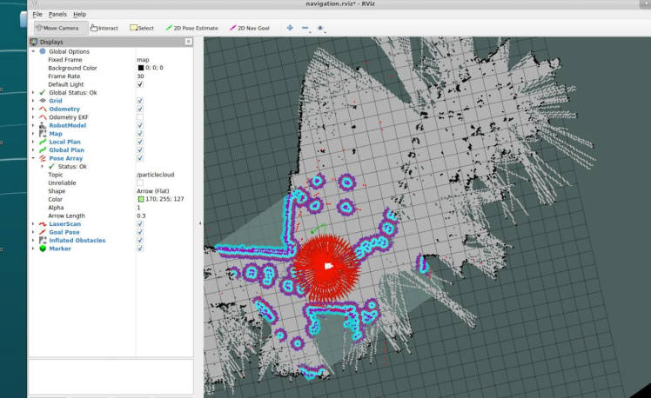651x398 pixels.
Task: Click the RobotModel display icon
Action: pyautogui.click(x=43, y=125)
